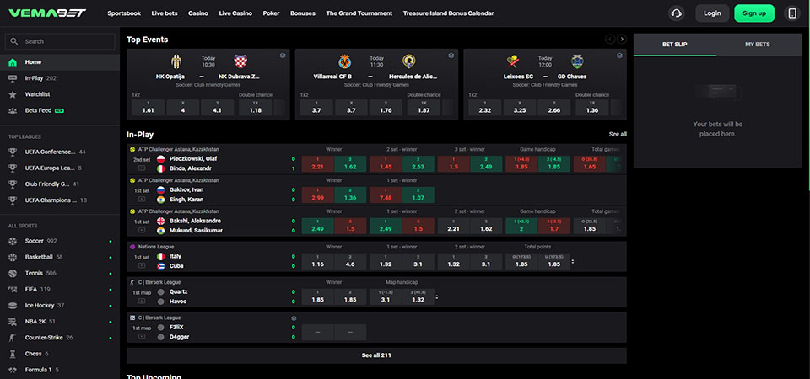Select odds 1.61 for NK Opatija win
The width and height of the screenshot is (810, 379).
click(148, 108)
